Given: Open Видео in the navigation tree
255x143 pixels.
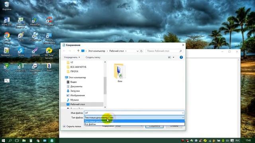Looking at the screenshot, I should (73, 82).
